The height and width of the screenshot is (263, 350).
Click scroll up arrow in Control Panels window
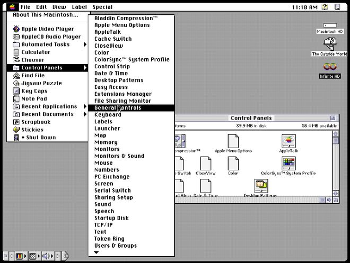coord(336,134)
